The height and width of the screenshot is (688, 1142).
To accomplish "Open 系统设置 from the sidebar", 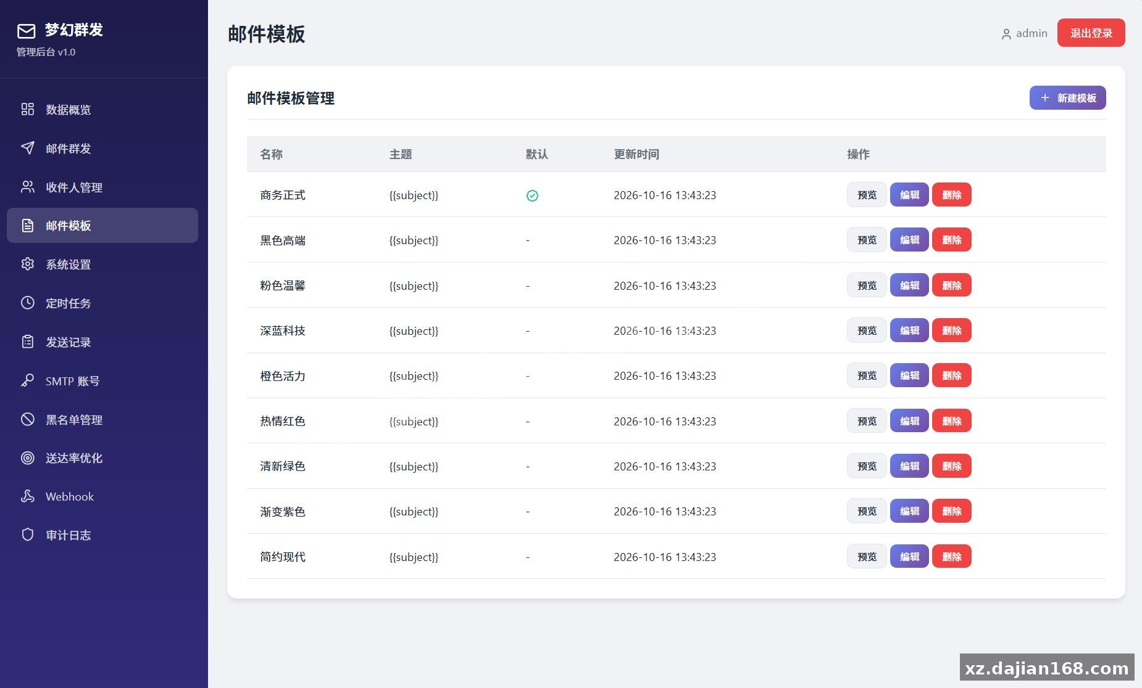I will (102, 264).
